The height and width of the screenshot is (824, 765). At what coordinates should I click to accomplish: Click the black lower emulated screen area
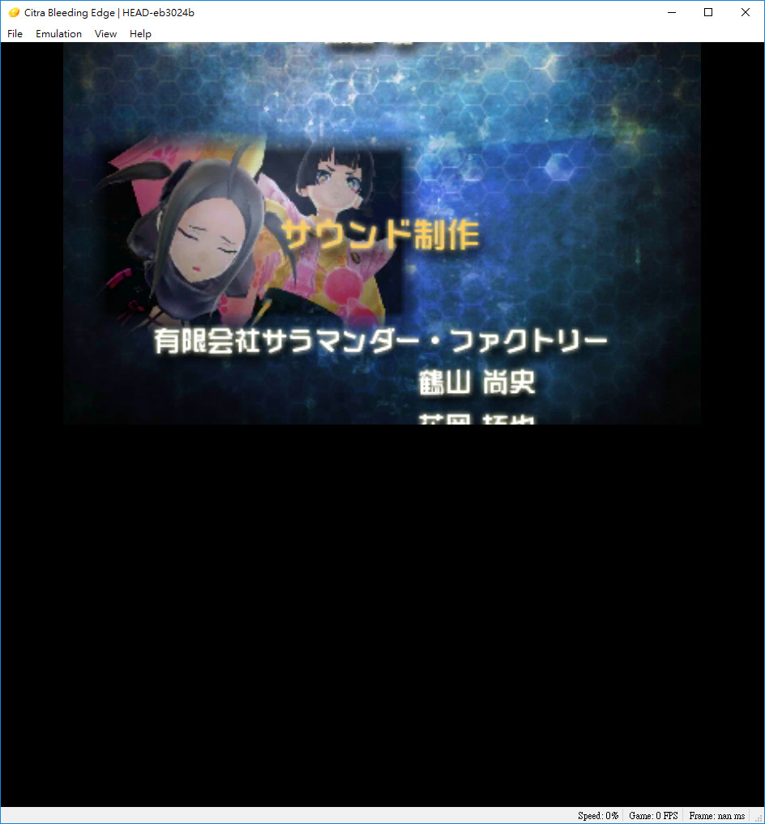382,615
